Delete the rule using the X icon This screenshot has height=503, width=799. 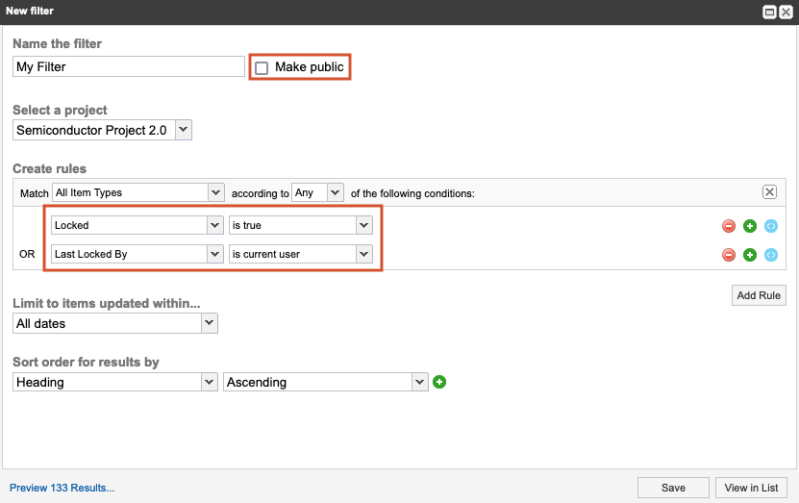769,192
